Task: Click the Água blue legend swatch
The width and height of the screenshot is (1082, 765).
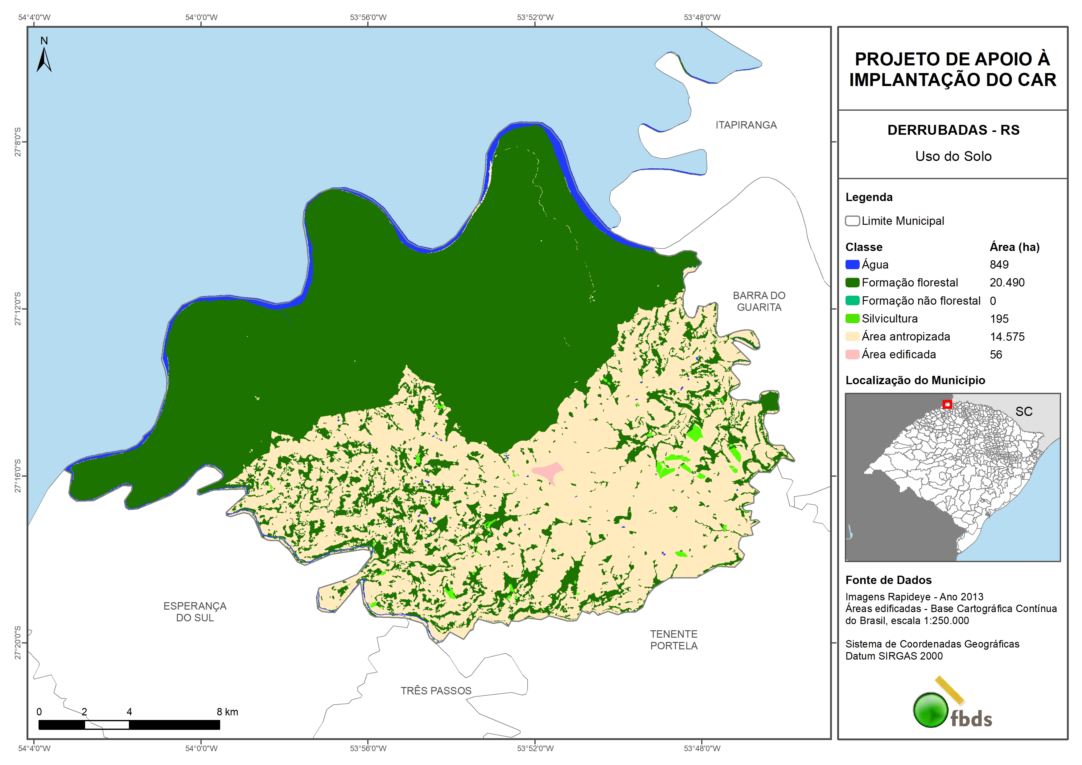Action: pos(852,265)
